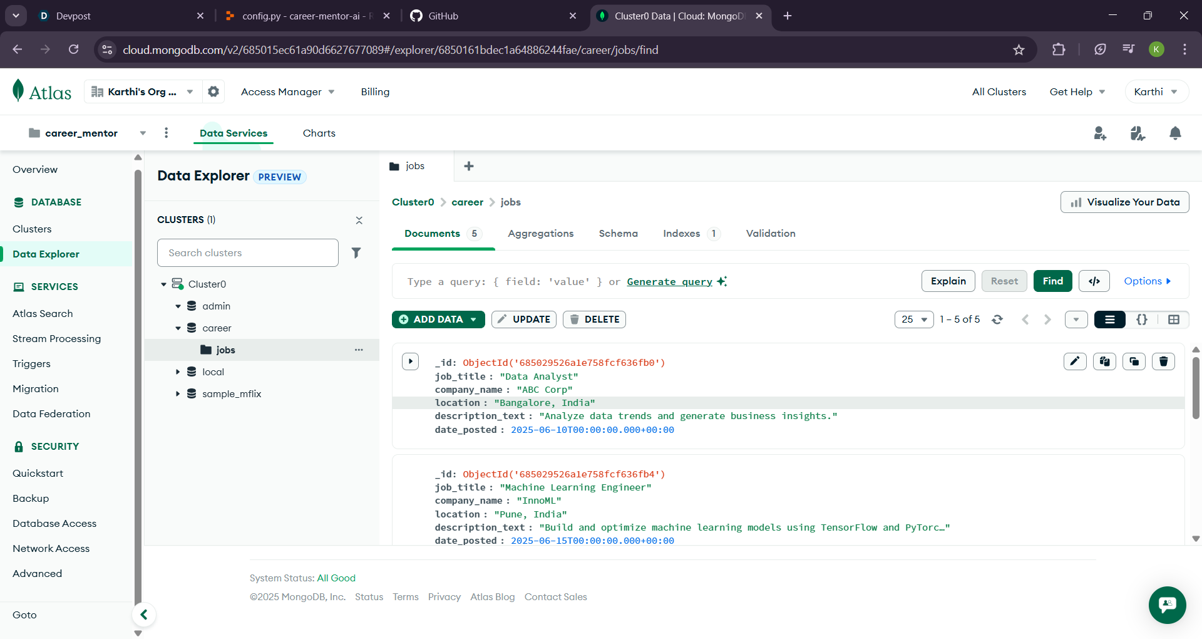Switch to table view of documents
Viewport: 1202px width, 639px height.
click(1173, 319)
